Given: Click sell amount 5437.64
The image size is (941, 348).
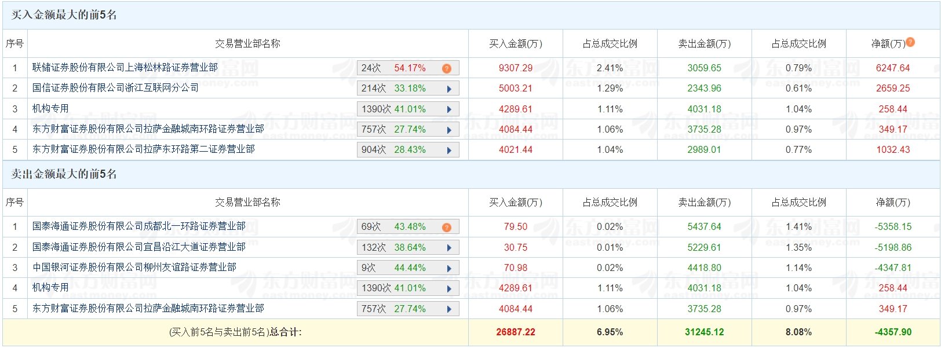Looking at the screenshot, I should coord(705,226).
